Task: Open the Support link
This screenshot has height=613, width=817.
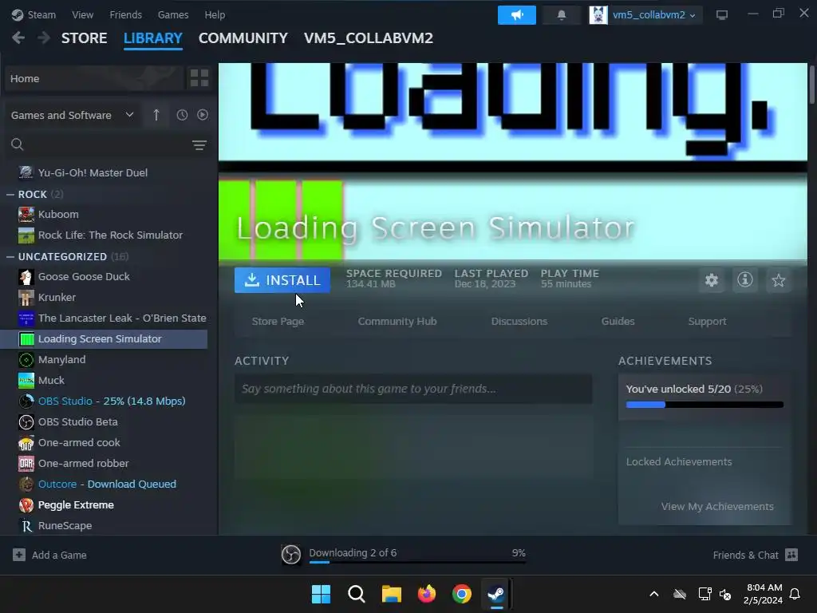Action: [707, 322]
